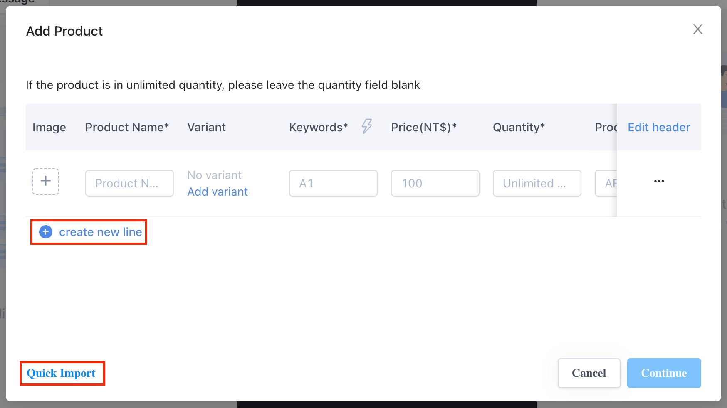Focus the Product Name input field
This screenshot has width=727, height=408.
[x=129, y=183]
